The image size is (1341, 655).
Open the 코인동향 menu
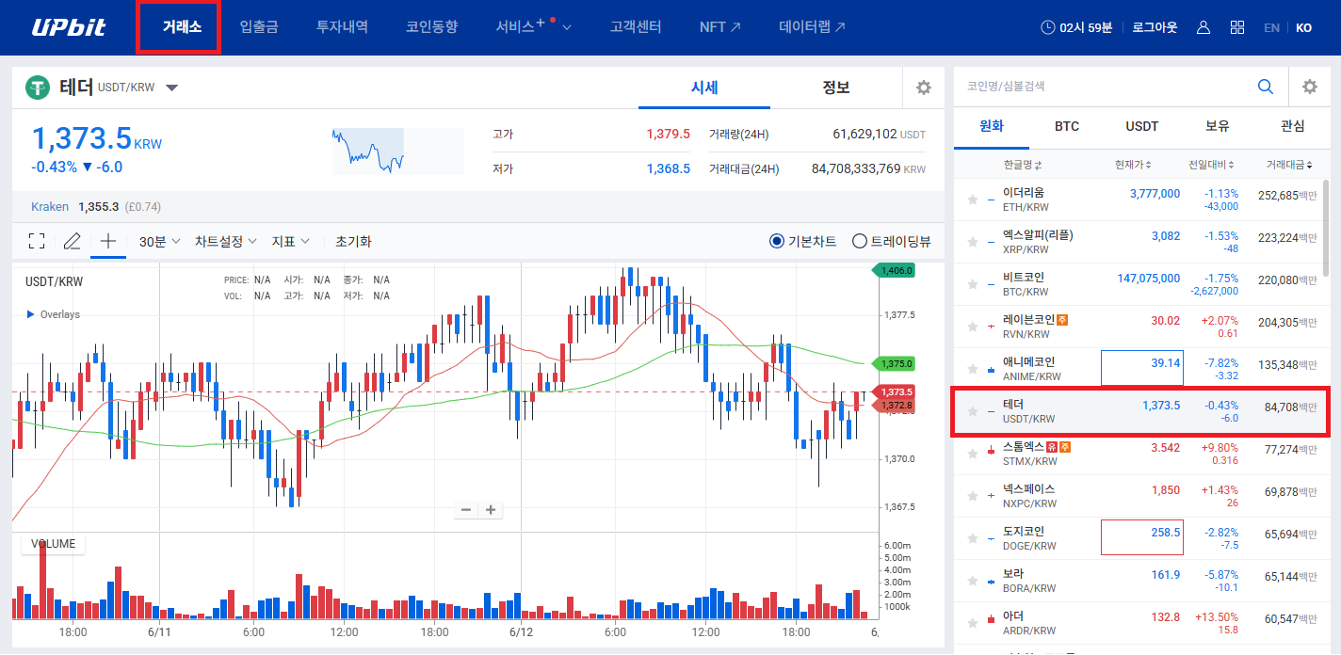coord(431,26)
